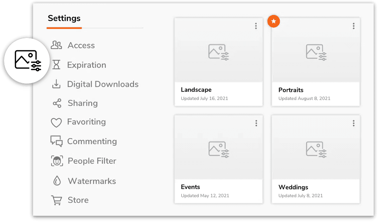
Task: Click the Digital Downloads arrow icon
Action: click(x=56, y=84)
